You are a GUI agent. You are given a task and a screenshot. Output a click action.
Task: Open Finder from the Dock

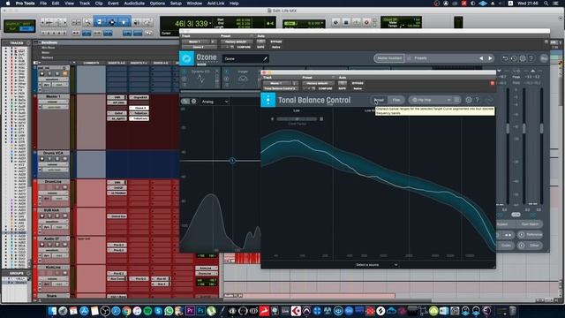click(x=52, y=310)
